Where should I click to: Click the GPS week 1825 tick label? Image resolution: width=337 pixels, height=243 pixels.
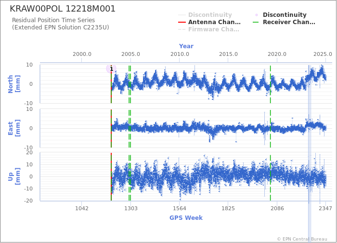(x=228, y=208)
